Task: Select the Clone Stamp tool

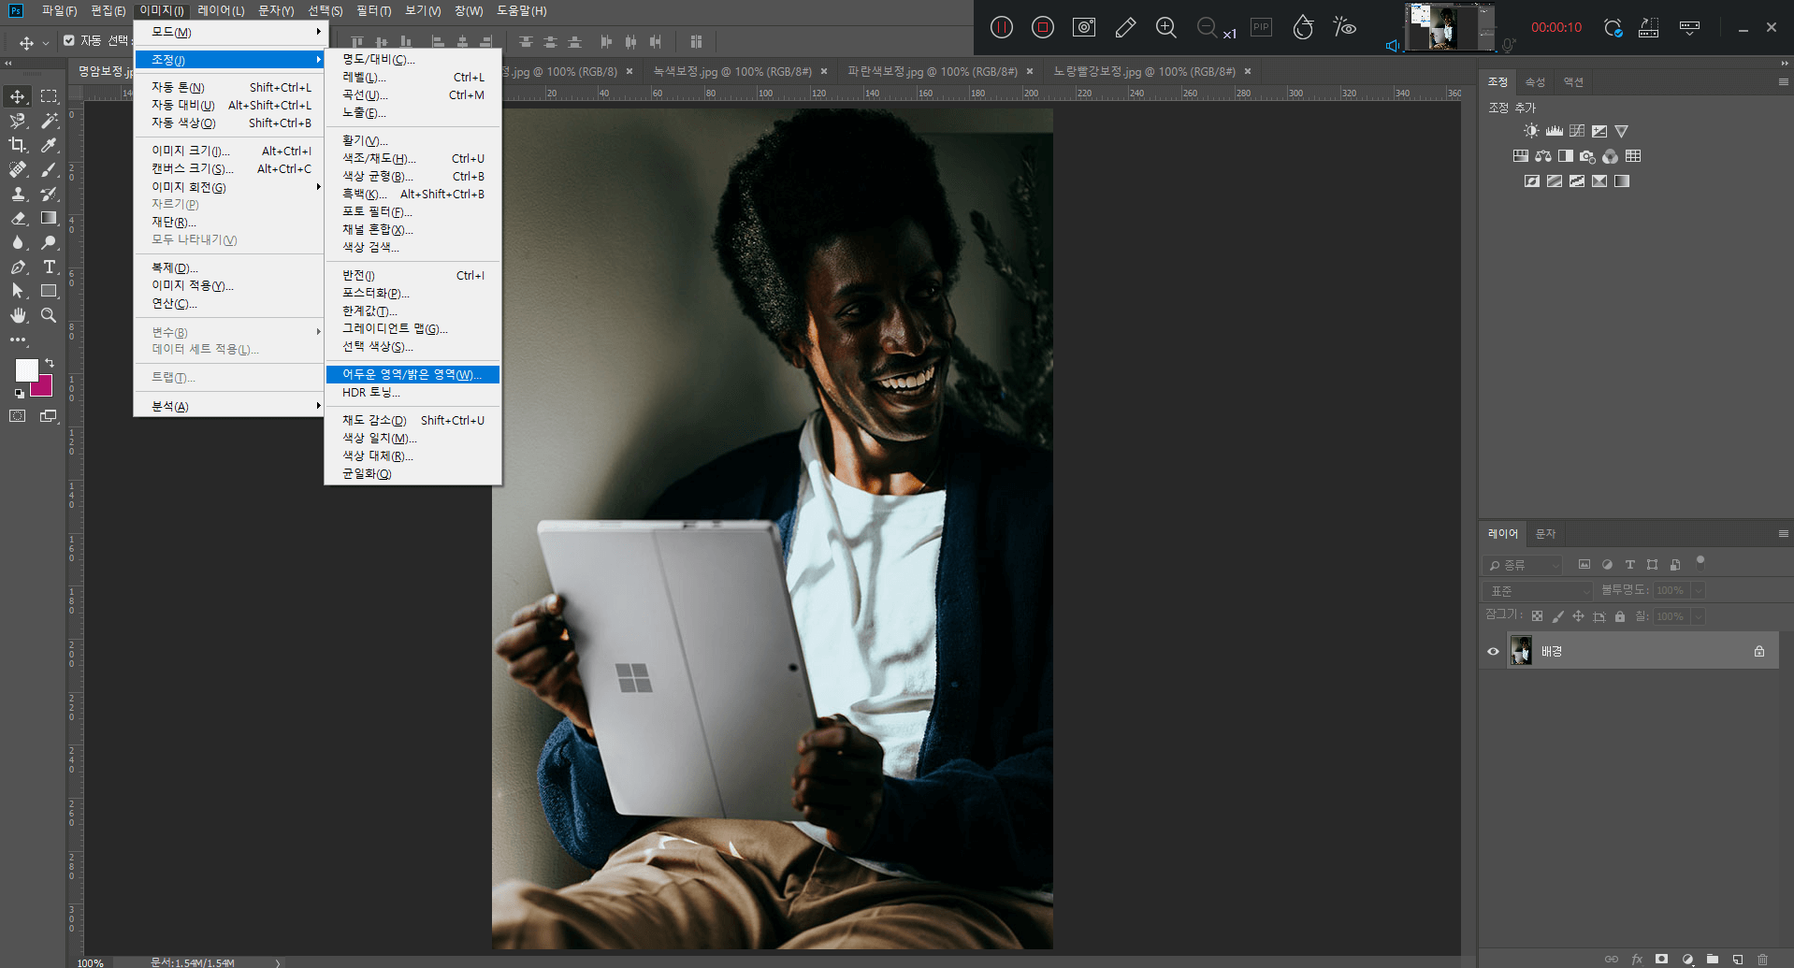Action: point(18,194)
